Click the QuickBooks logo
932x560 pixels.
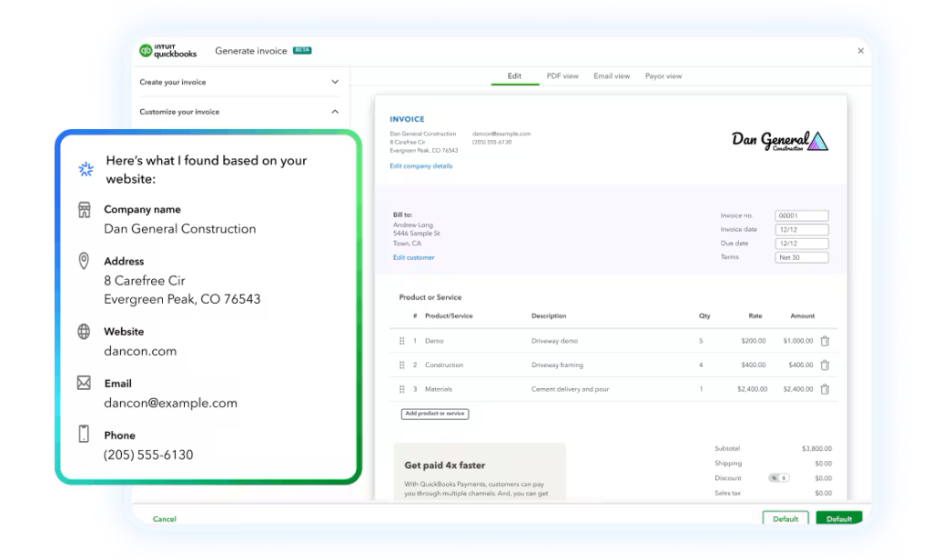[x=167, y=51]
